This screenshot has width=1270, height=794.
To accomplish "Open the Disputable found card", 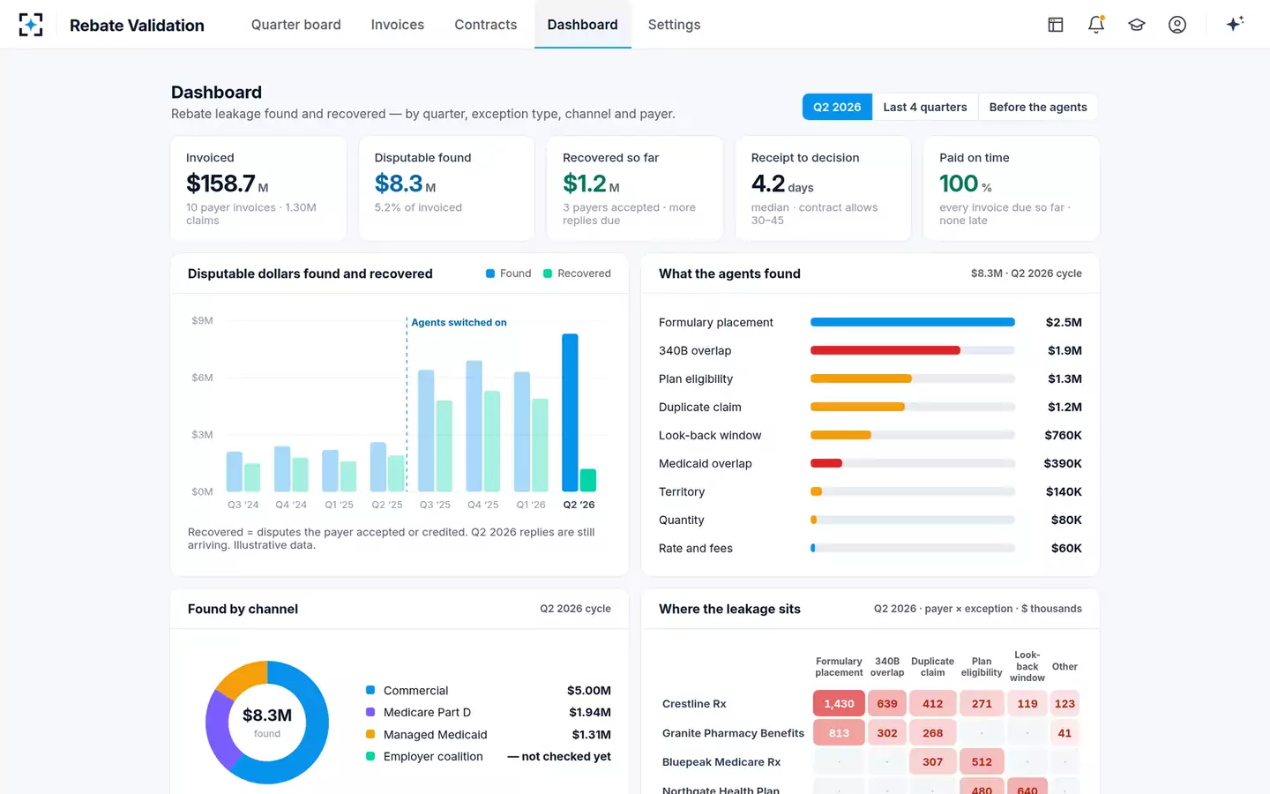I will (446, 188).
